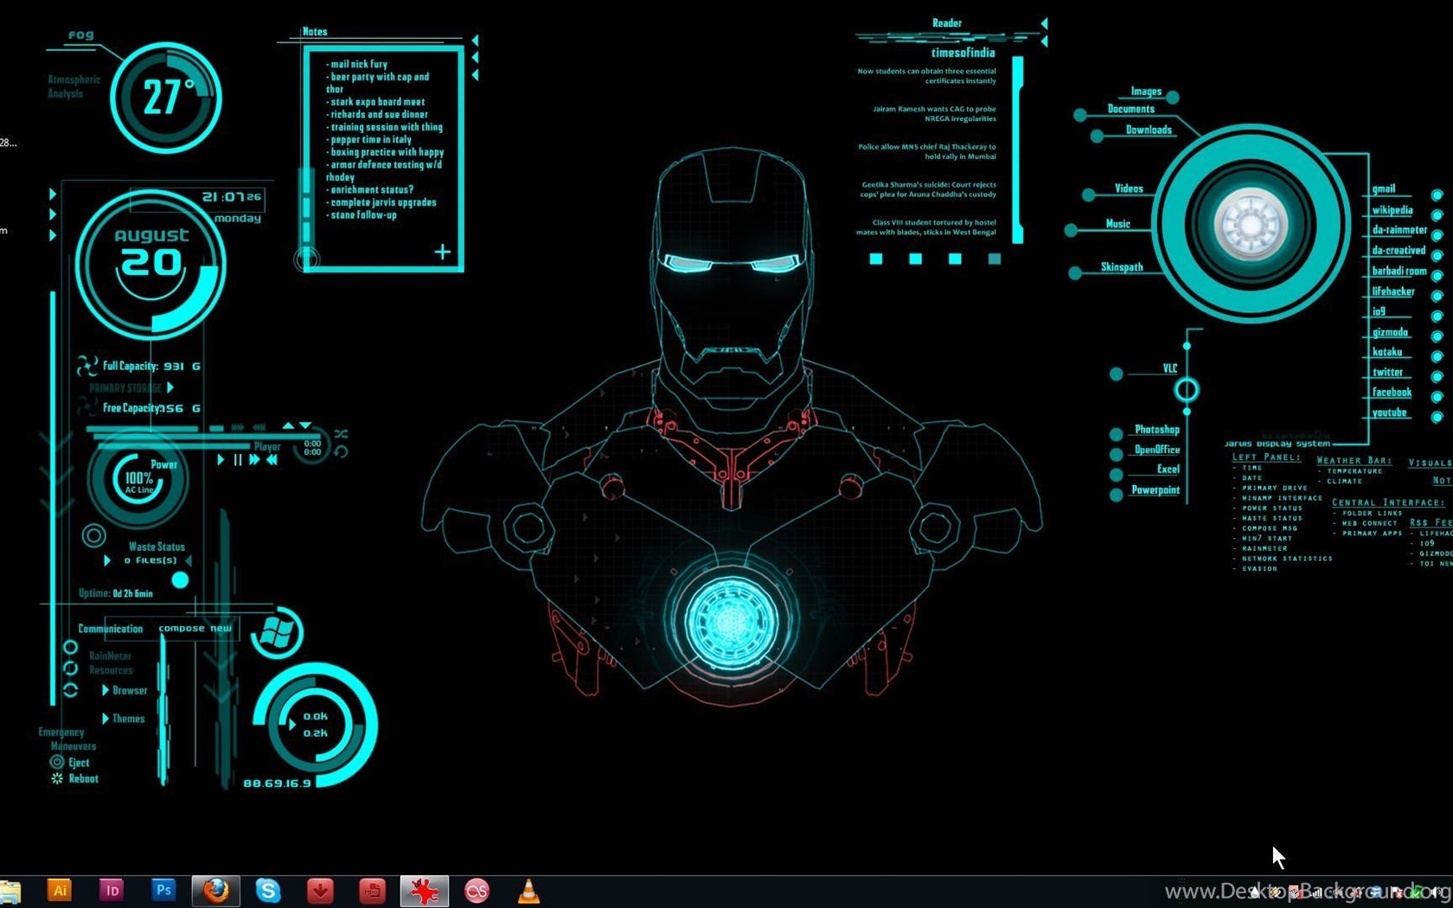Launch Adobe Illustrator from the taskbar

pyautogui.click(x=59, y=890)
